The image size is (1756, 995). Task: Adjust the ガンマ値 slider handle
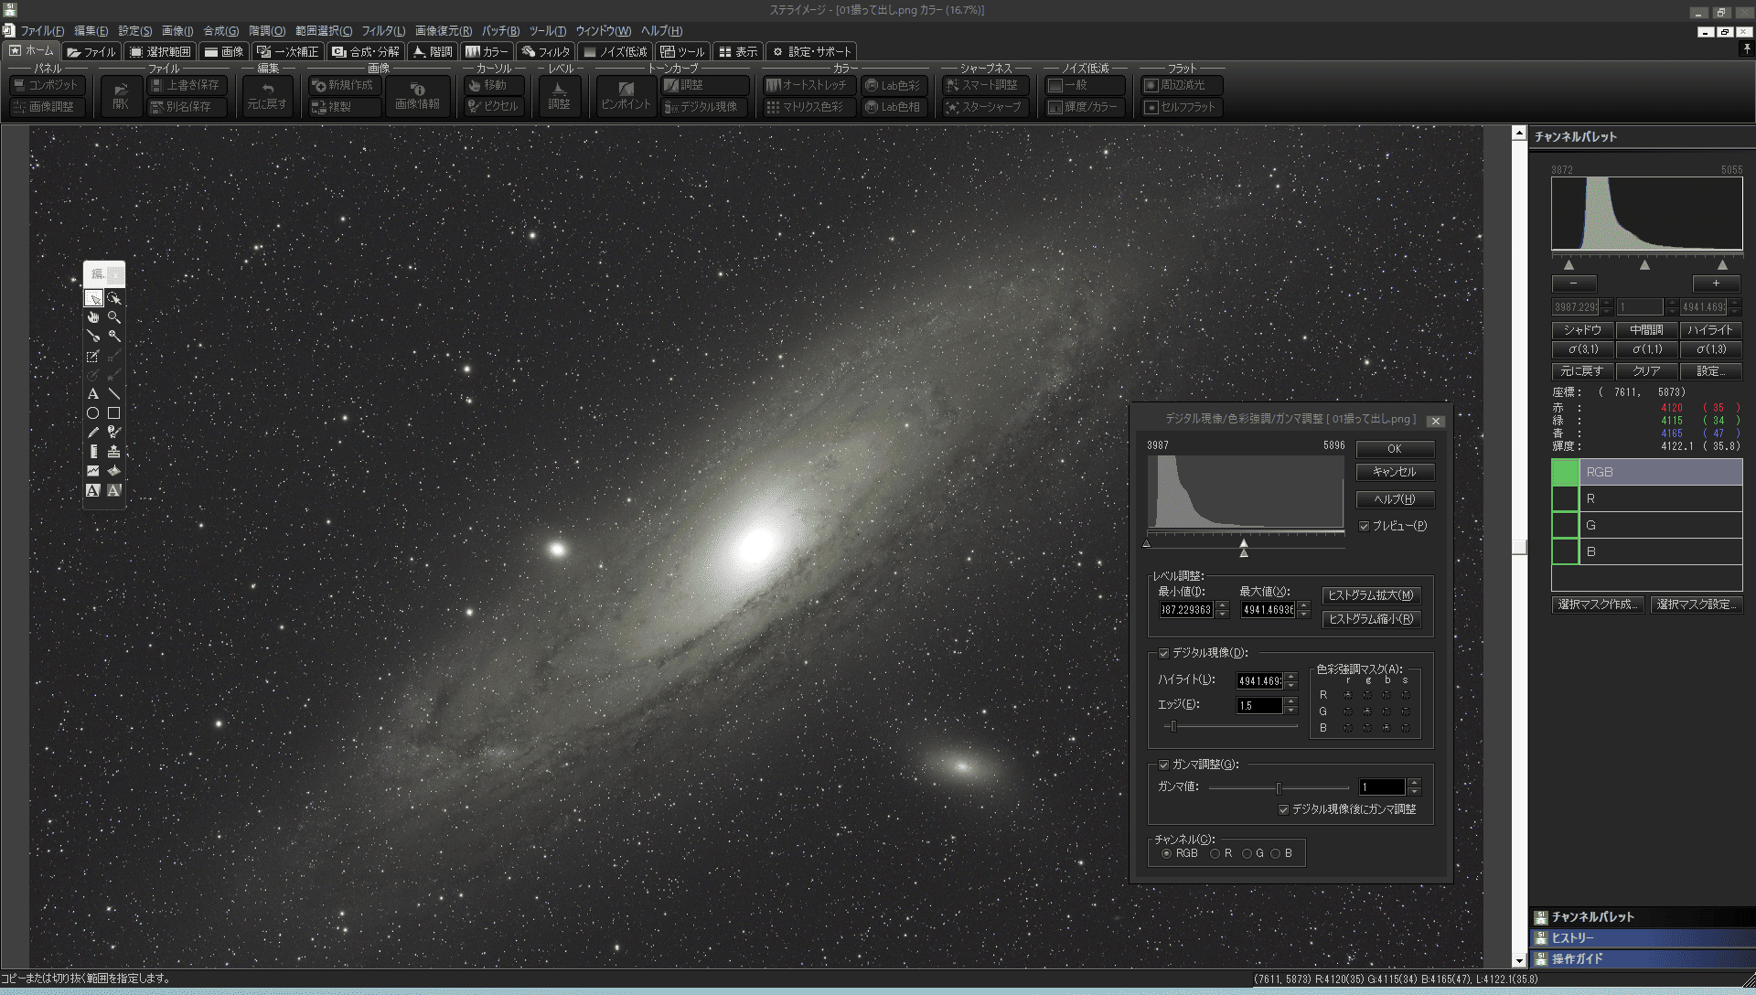(1279, 787)
